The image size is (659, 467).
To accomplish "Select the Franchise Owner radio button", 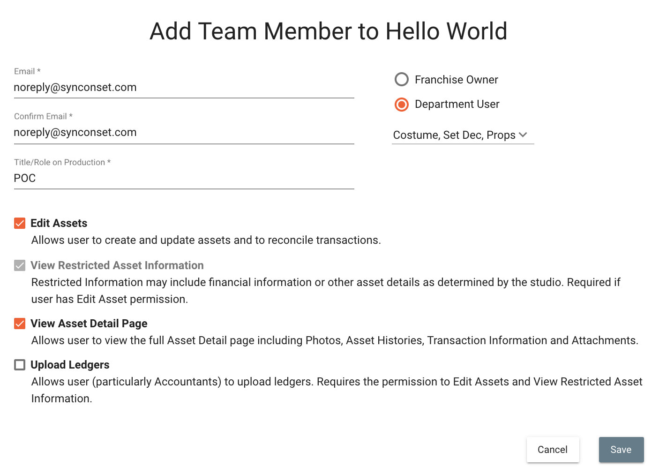I will click(402, 80).
